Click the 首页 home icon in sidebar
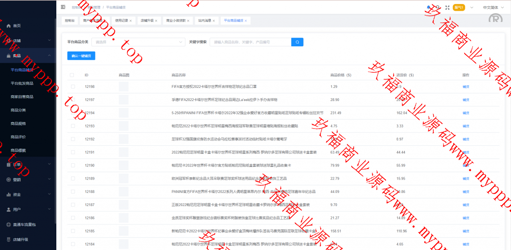Image resolution: width=511 pixels, height=250 pixels. click(x=9, y=26)
